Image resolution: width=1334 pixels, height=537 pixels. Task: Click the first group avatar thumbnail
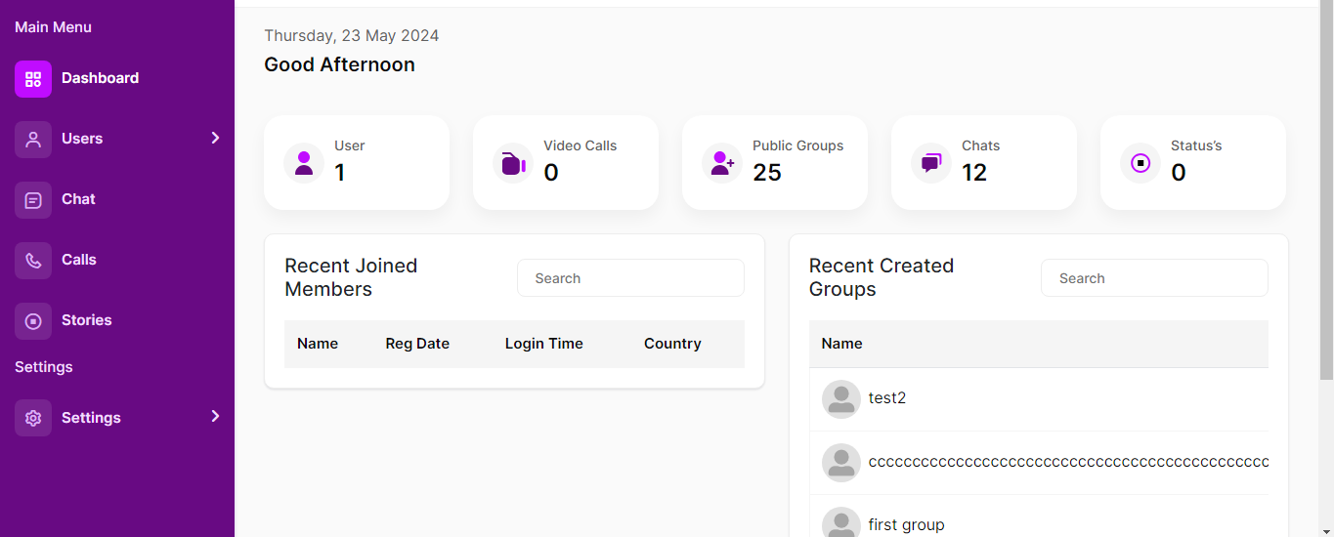(x=841, y=523)
